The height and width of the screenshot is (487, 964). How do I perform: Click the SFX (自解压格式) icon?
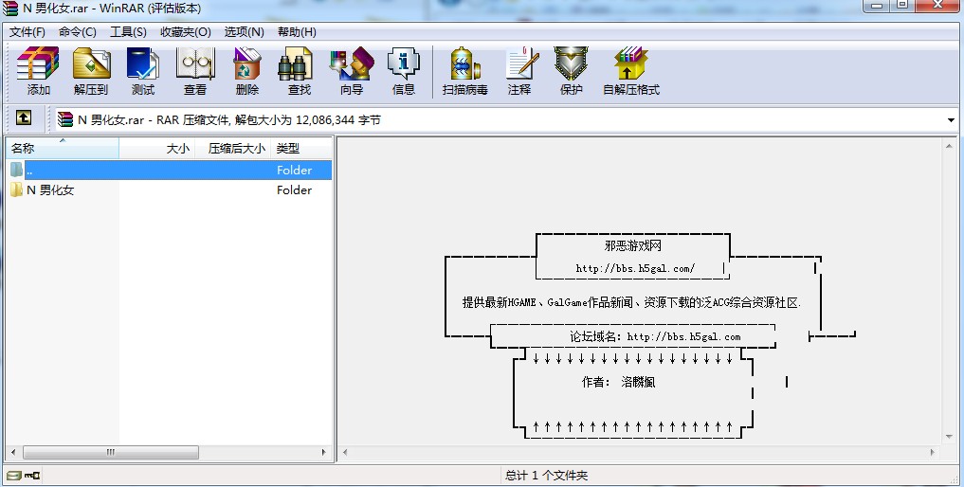tap(631, 71)
